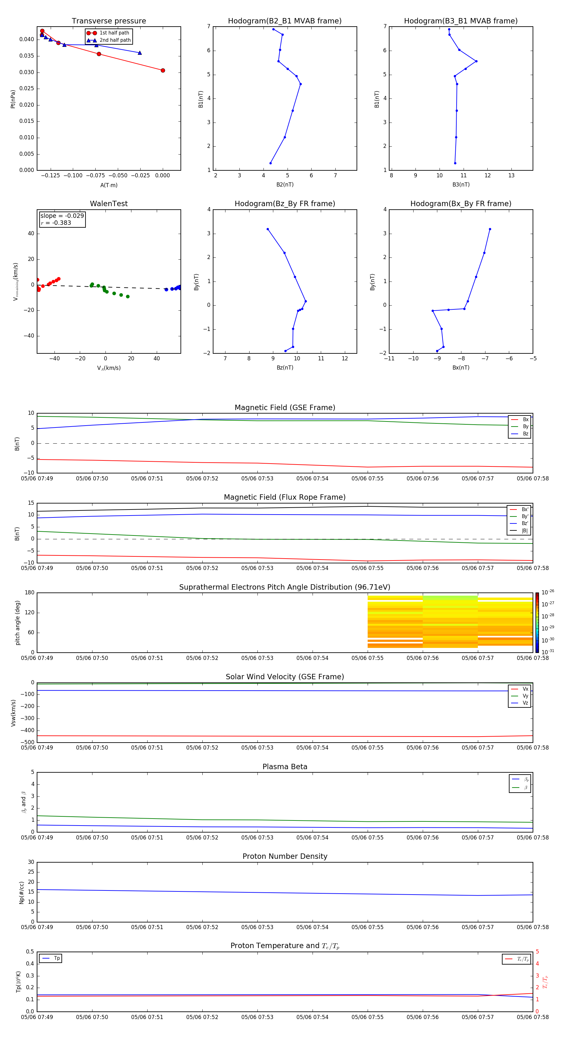Click the 'Pt(nPa)' y-axis label
570x1045 pixels.
coord(13,99)
